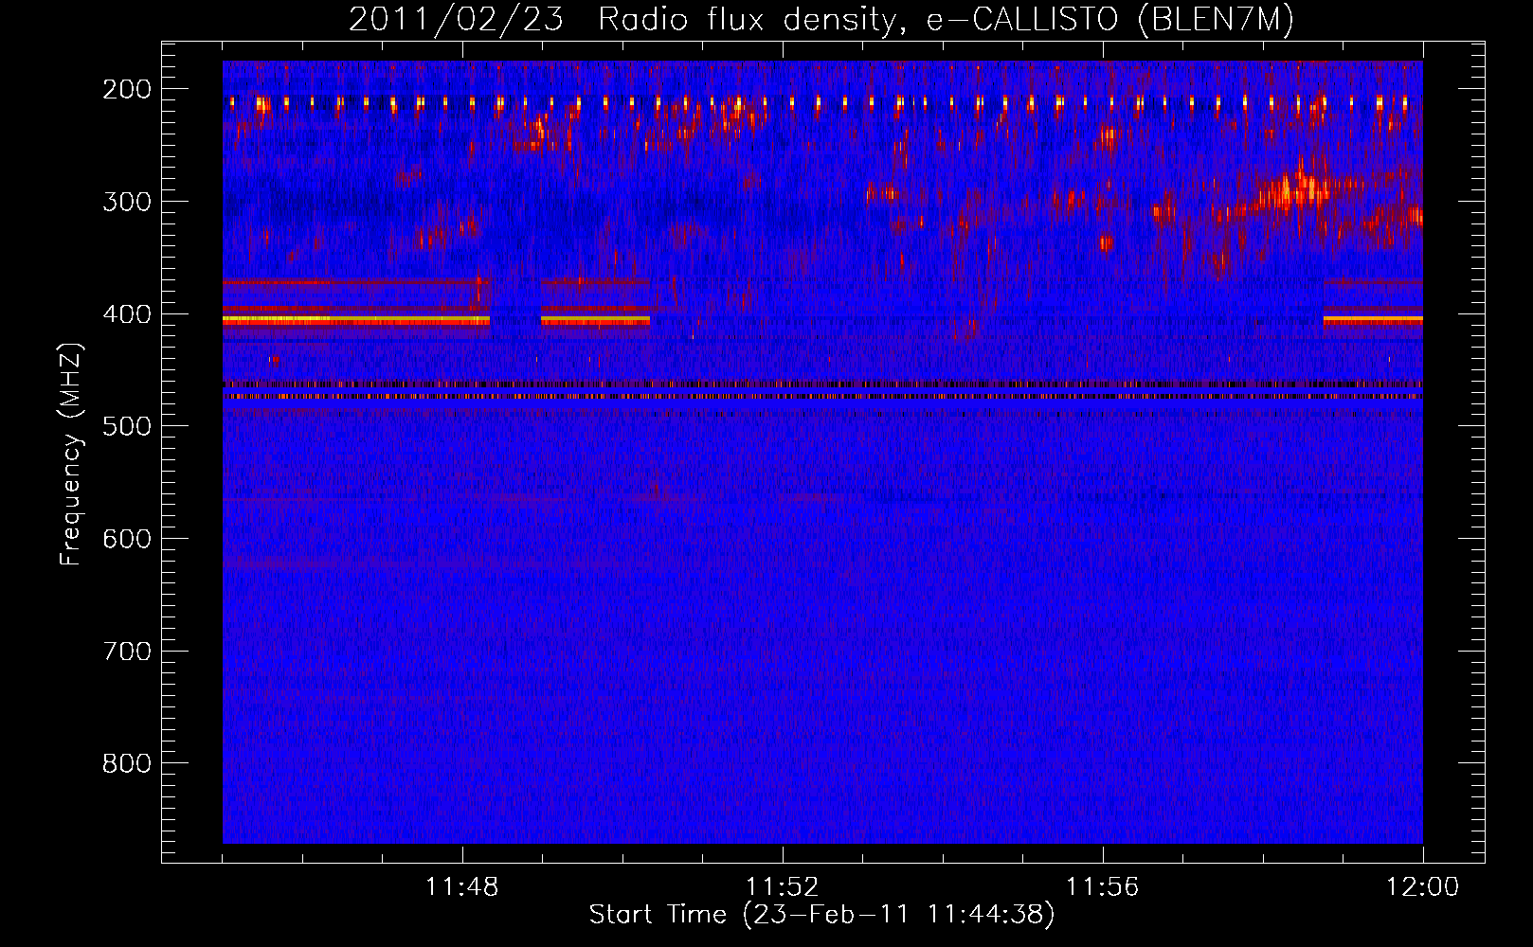Click the yellow band segment near 405 MHz at 11:49-11:50
The height and width of the screenshot is (947, 1533).
tap(595, 321)
